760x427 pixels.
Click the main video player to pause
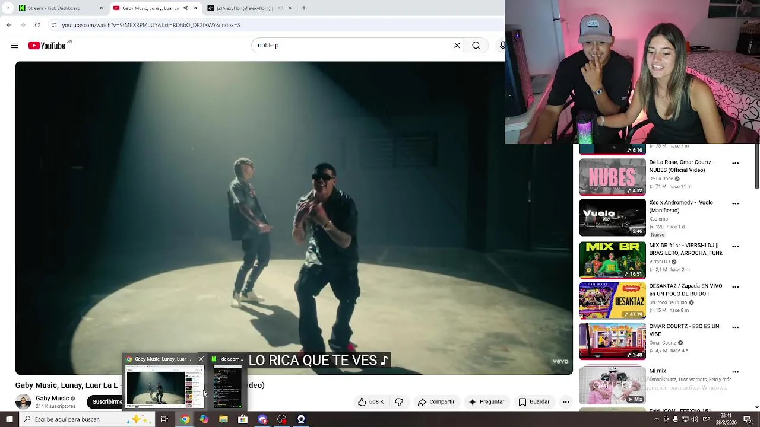[x=294, y=218]
